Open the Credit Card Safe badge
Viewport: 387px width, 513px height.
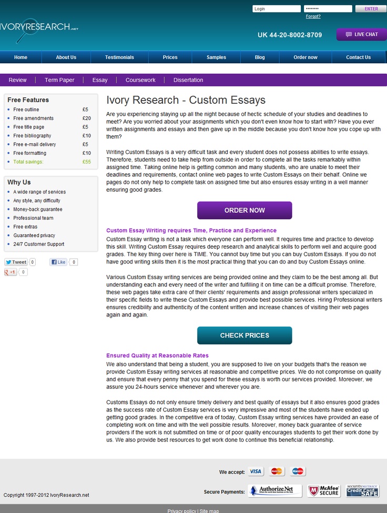click(362, 491)
